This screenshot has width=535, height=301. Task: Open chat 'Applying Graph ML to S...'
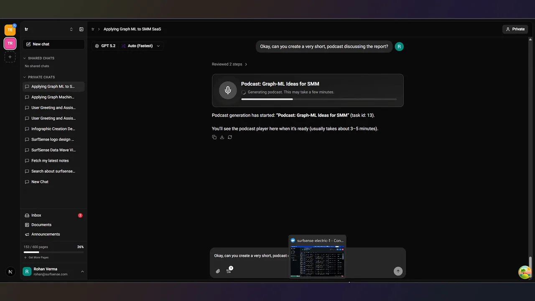(53, 87)
